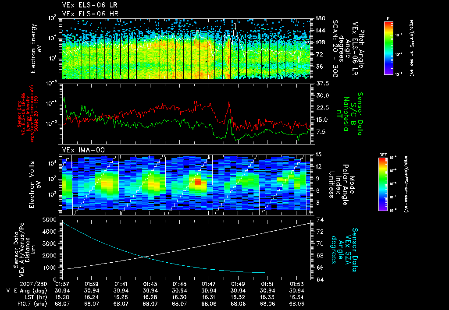
Task: Click the red 'Energy Intensity' axis label
Action: click(x=28, y=114)
